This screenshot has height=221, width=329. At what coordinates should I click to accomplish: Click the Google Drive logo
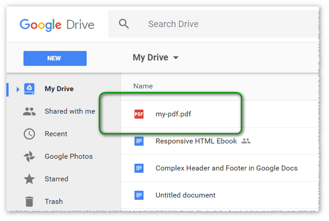click(x=56, y=24)
